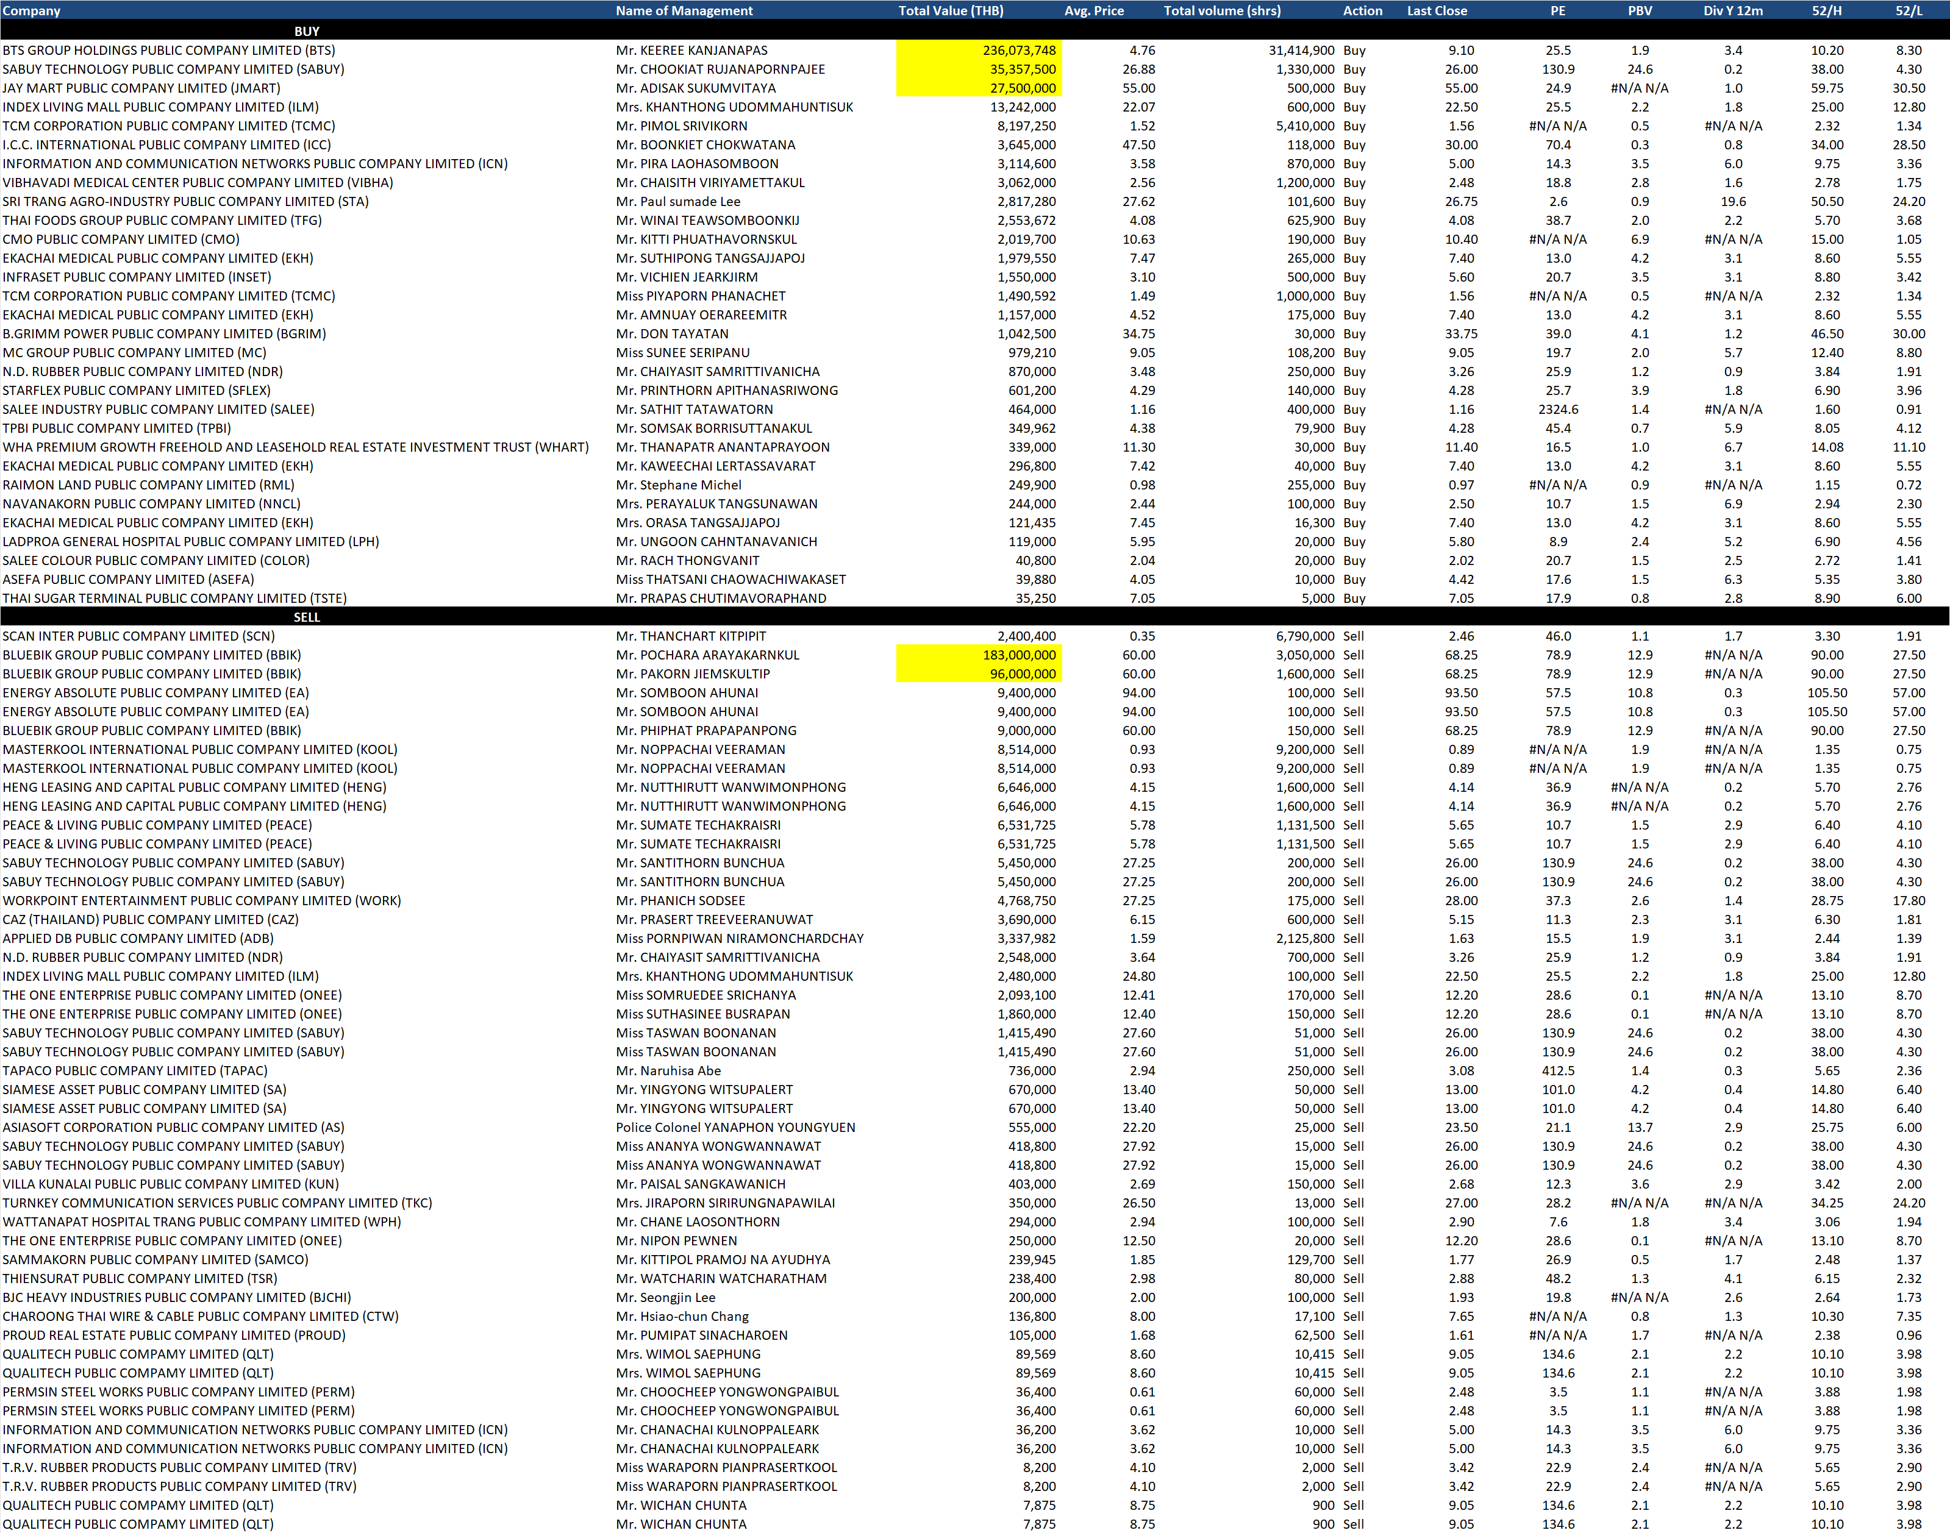Click highlighted total value 96,000,000
This screenshot has height=1533, width=1950.
979,674
